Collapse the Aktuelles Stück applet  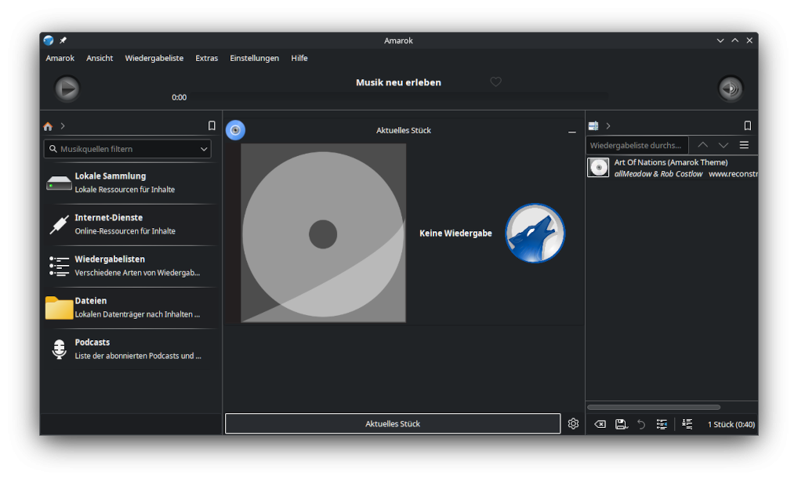coord(571,132)
